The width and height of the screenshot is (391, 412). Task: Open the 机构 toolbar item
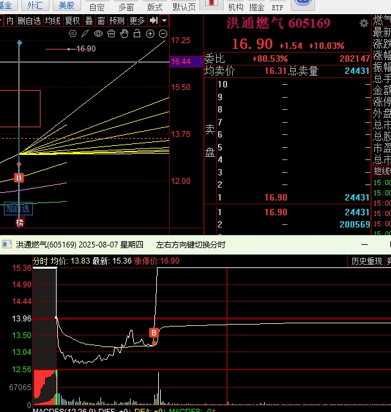click(235, 7)
